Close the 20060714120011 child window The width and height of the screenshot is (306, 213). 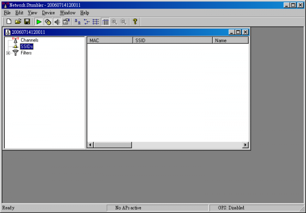coord(245,32)
